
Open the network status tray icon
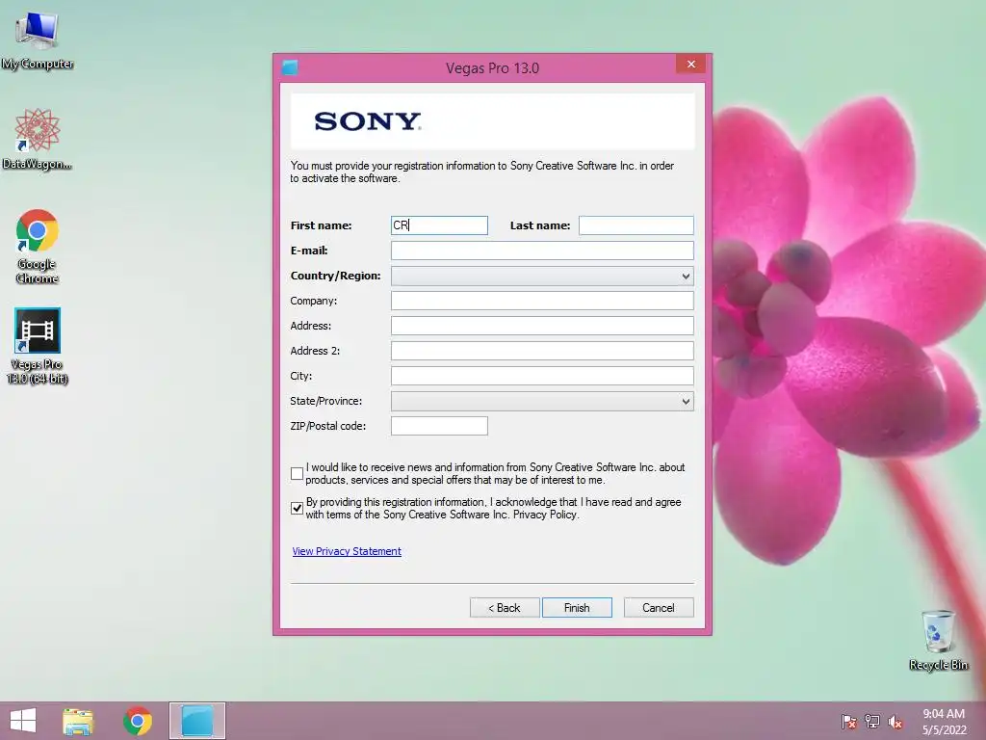[x=872, y=722]
